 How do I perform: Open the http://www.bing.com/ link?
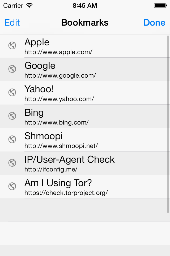[57, 122]
